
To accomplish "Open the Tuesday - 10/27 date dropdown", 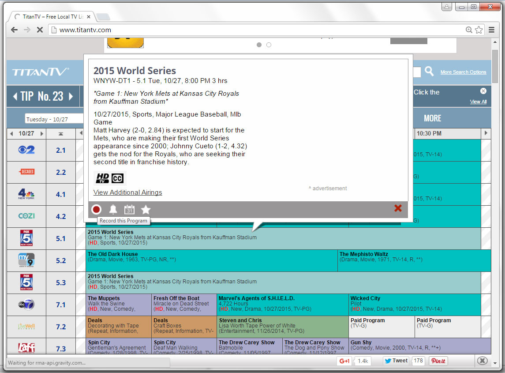I will click(54, 119).
